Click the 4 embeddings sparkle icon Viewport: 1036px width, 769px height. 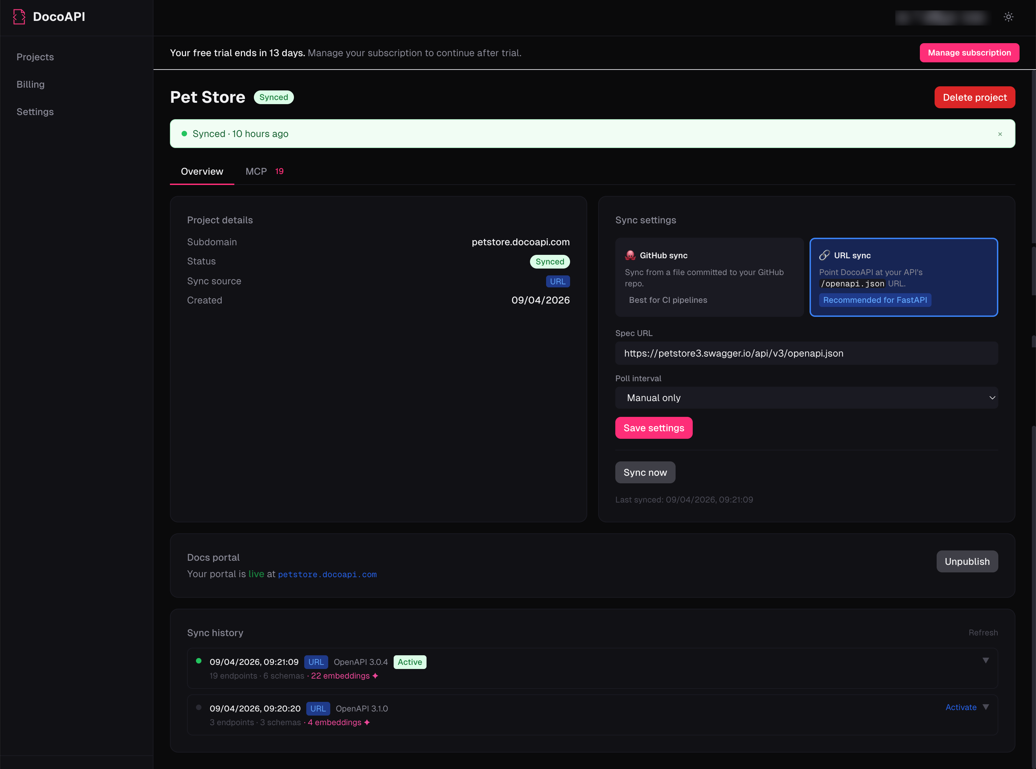[367, 722]
